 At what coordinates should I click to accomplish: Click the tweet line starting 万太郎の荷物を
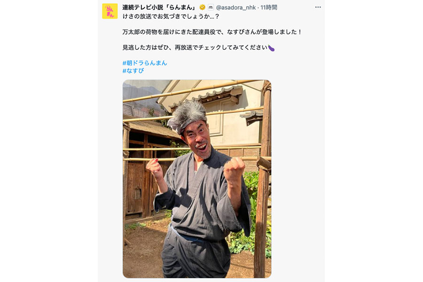(212, 32)
